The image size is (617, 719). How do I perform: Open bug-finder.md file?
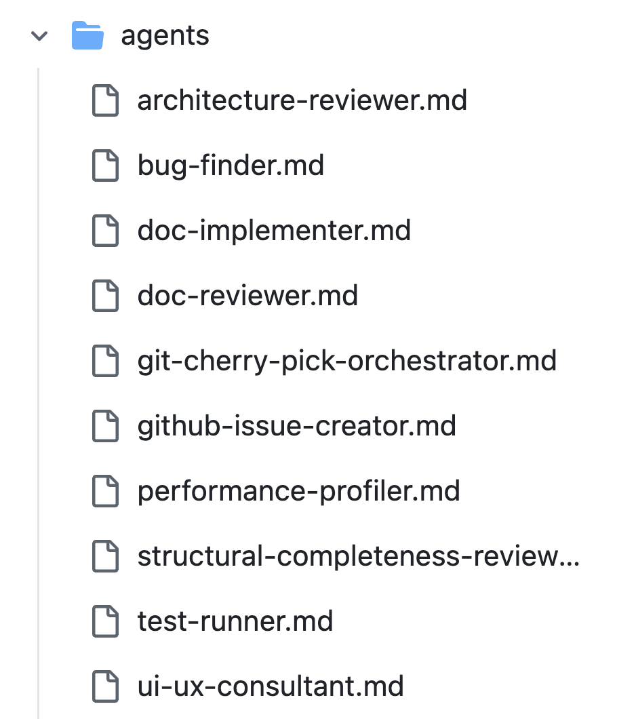pos(231,166)
